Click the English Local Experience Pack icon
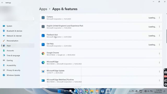This screenshot has height=94, width=167. [43, 27]
